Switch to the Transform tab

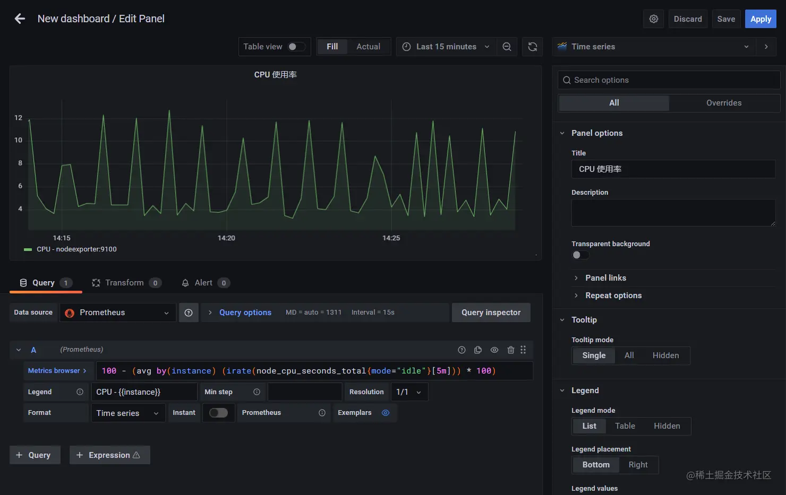coord(125,282)
